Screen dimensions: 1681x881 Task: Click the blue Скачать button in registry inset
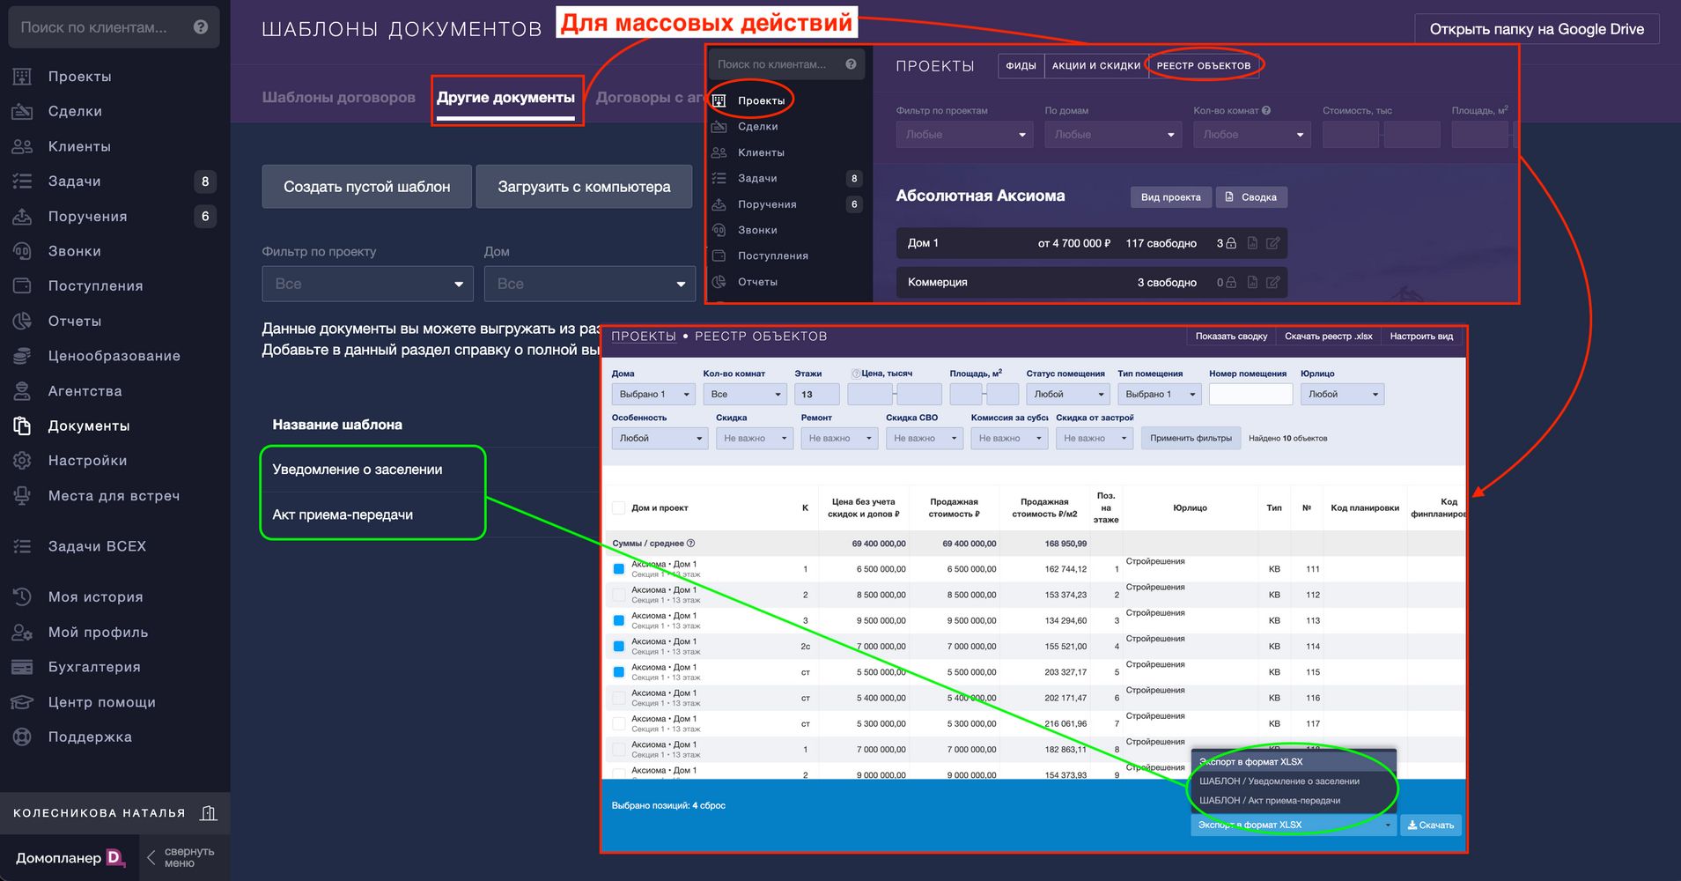pos(1431,825)
